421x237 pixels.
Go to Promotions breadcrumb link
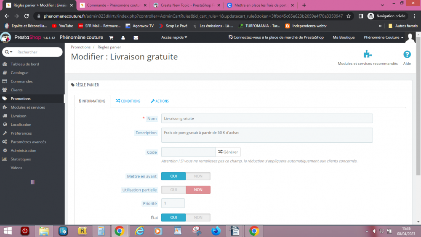point(80,47)
